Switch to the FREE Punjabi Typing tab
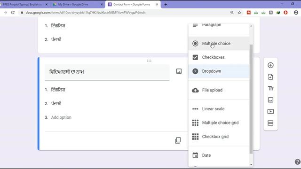Viewport: 301px width, 169px height. point(22,4)
